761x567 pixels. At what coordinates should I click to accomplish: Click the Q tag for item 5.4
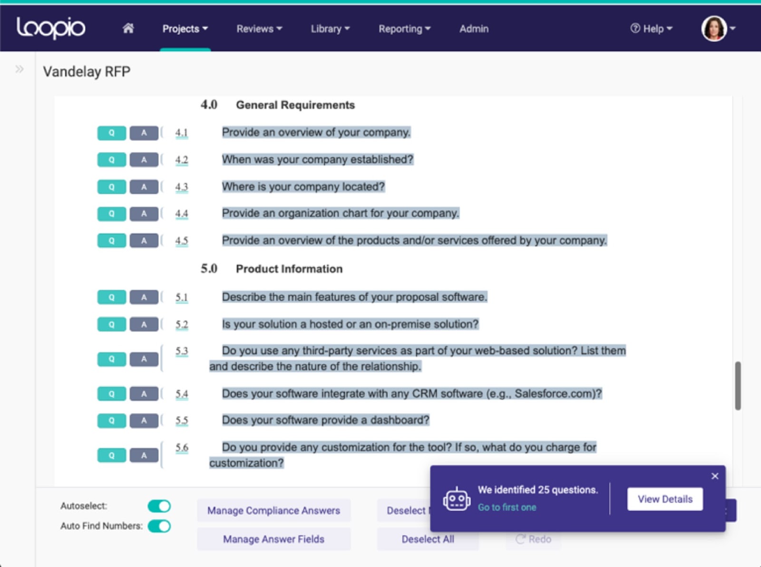pyautogui.click(x=111, y=394)
